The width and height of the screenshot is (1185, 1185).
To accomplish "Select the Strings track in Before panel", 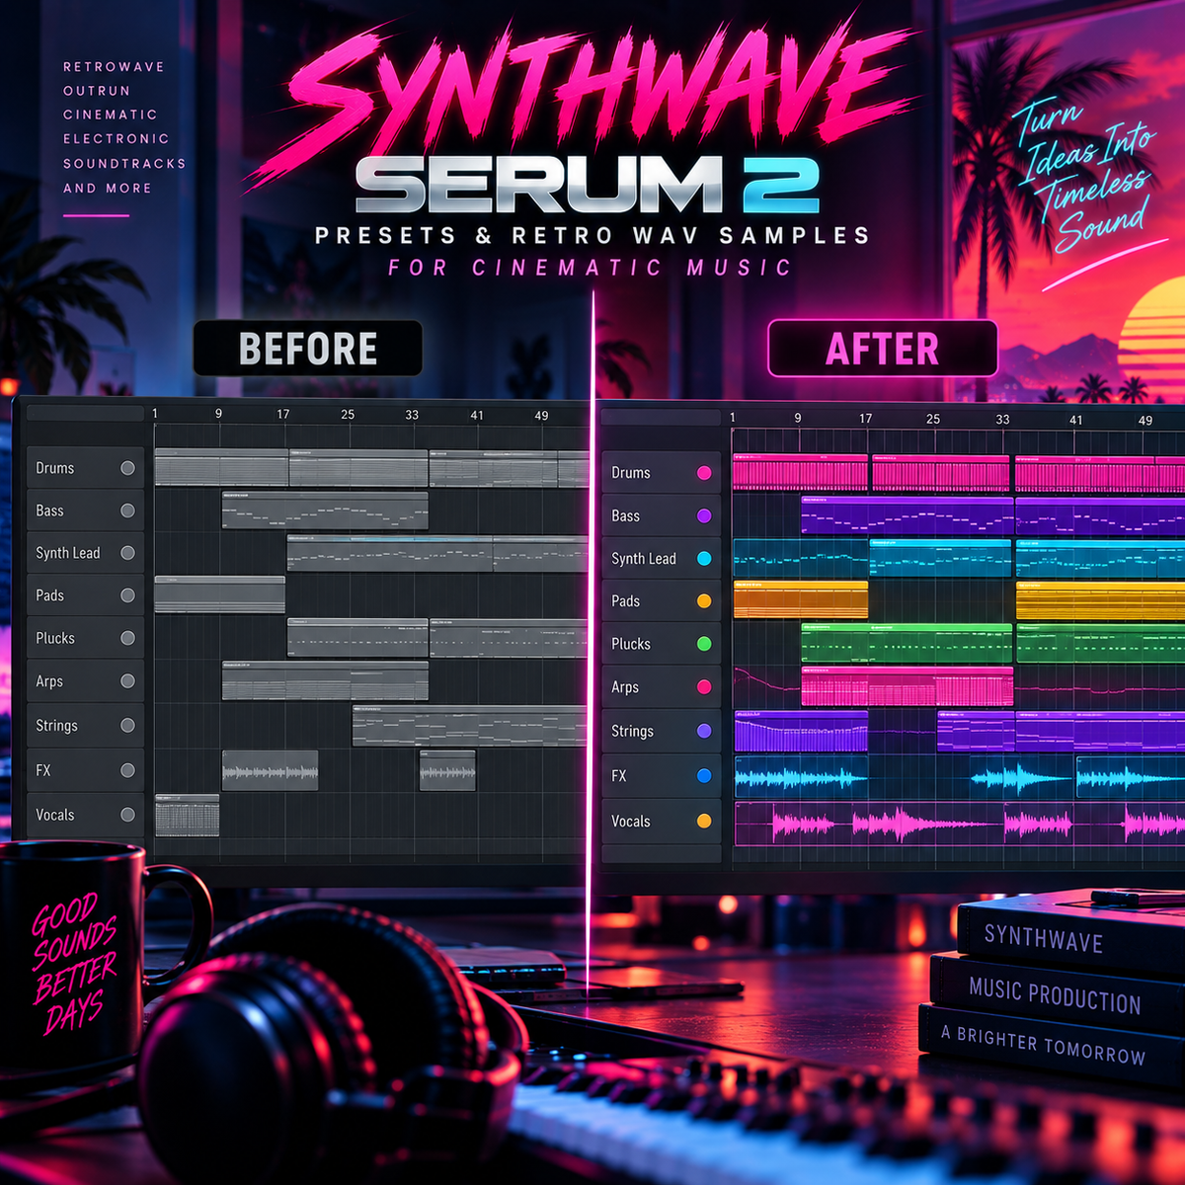I will coord(85,725).
